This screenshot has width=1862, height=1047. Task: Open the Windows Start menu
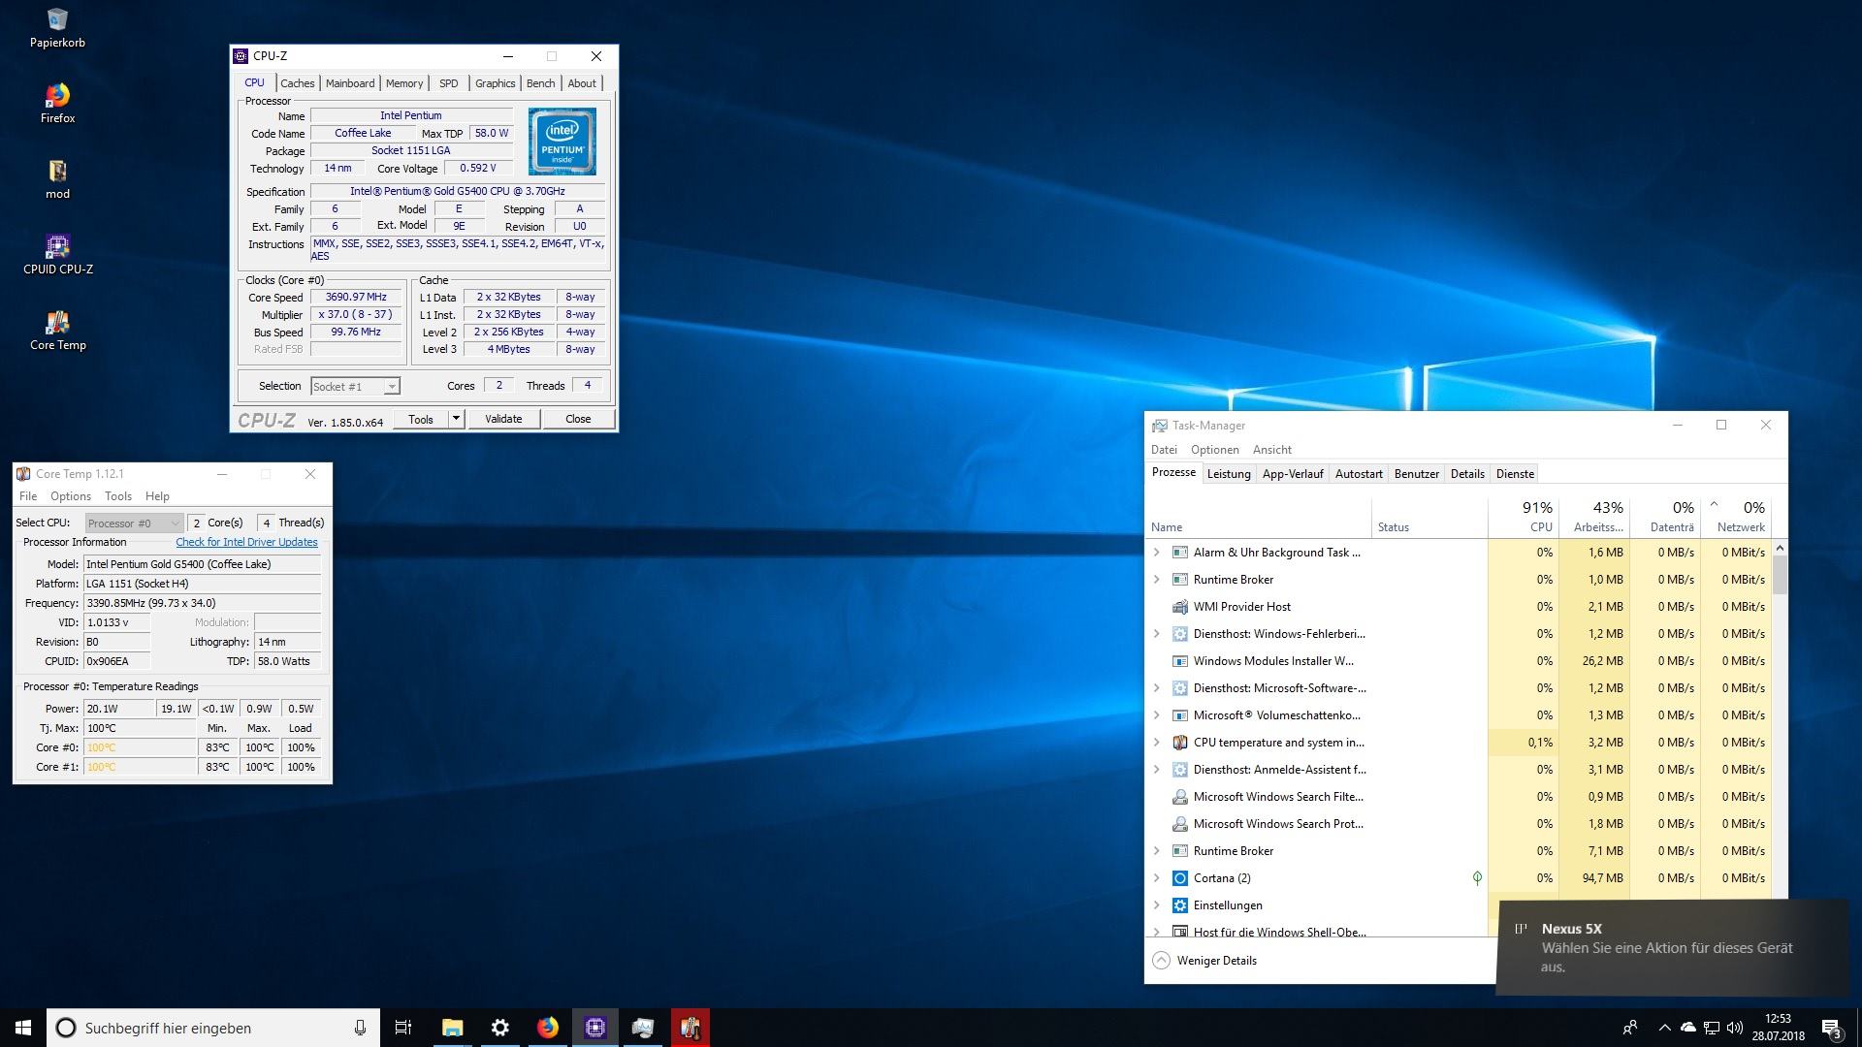(23, 1028)
